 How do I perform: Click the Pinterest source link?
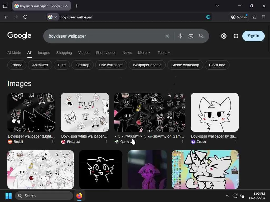click(71, 142)
